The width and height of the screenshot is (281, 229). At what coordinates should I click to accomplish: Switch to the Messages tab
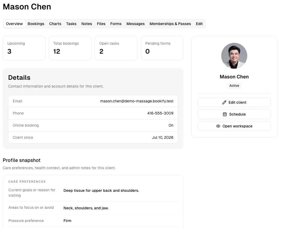135,24
